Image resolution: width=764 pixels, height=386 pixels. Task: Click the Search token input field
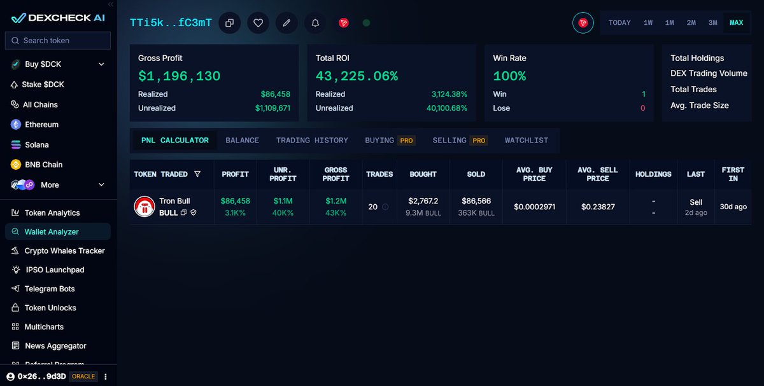coord(58,40)
